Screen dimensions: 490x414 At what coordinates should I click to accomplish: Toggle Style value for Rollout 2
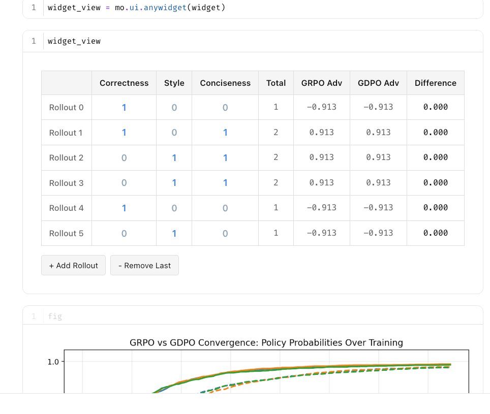174,157
